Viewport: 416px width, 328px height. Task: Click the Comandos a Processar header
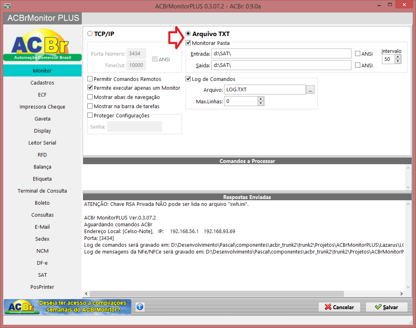pyautogui.click(x=247, y=161)
